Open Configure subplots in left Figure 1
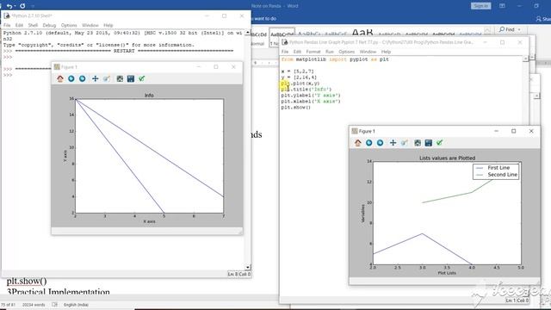Screen dimensions: 551x310 pyautogui.click(x=120, y=78)
